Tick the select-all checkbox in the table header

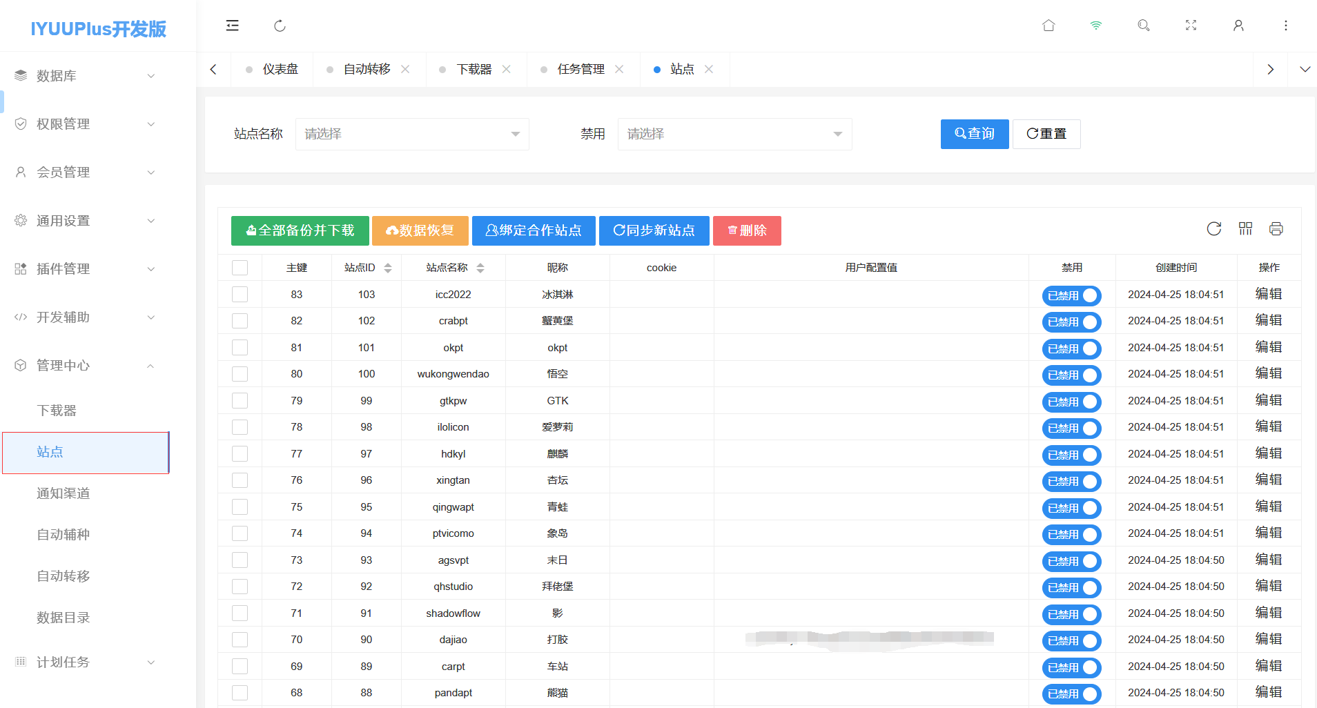coord(240,268)
